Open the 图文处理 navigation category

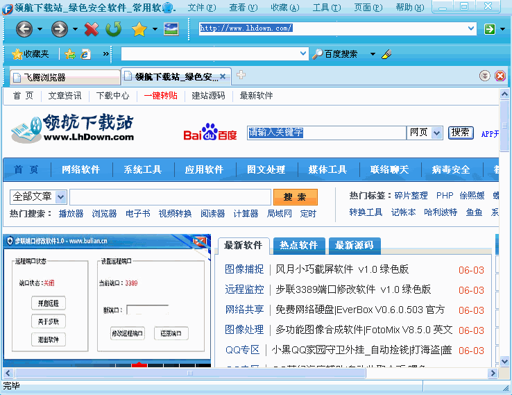pos(266,169)
